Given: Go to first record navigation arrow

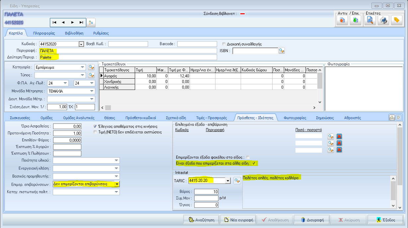Looking at the screenshot, I should (54, 22).
